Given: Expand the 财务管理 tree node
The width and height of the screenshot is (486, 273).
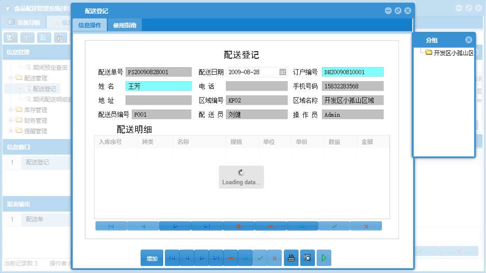Looking at the screenshot, I should pos(10,120).
